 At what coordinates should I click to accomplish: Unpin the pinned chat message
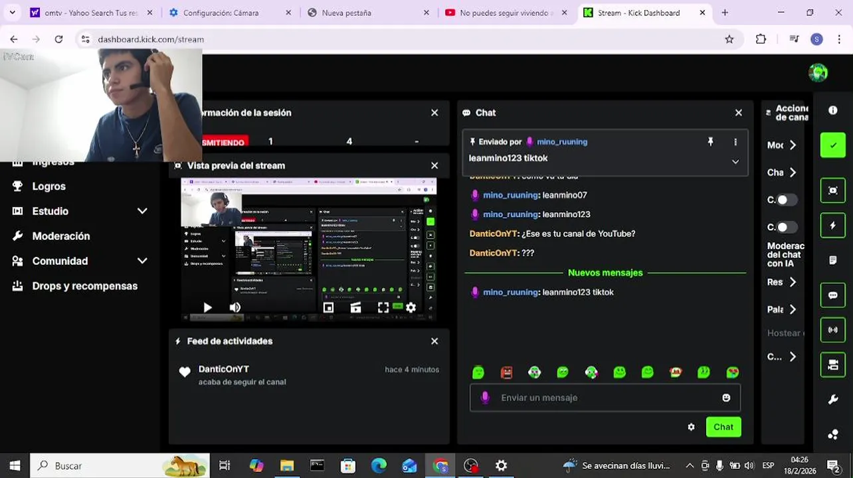coord(710,141)
